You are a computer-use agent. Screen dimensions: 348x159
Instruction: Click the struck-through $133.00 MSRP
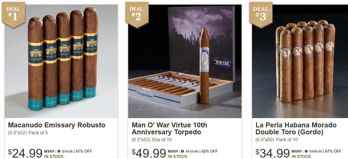click(192, 151)
